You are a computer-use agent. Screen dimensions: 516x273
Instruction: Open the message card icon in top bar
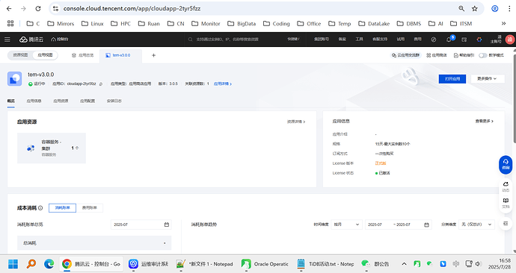tap(464, 40)
